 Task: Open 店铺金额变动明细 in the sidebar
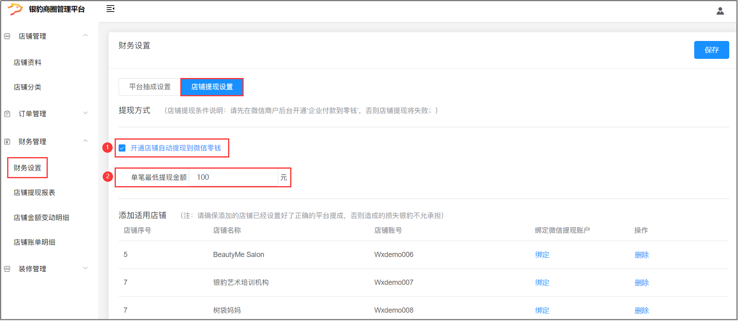tap(41, 218)
